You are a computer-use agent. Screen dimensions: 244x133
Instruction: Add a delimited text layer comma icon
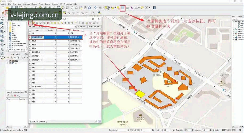pyautogui.click(x=2, y=49)
